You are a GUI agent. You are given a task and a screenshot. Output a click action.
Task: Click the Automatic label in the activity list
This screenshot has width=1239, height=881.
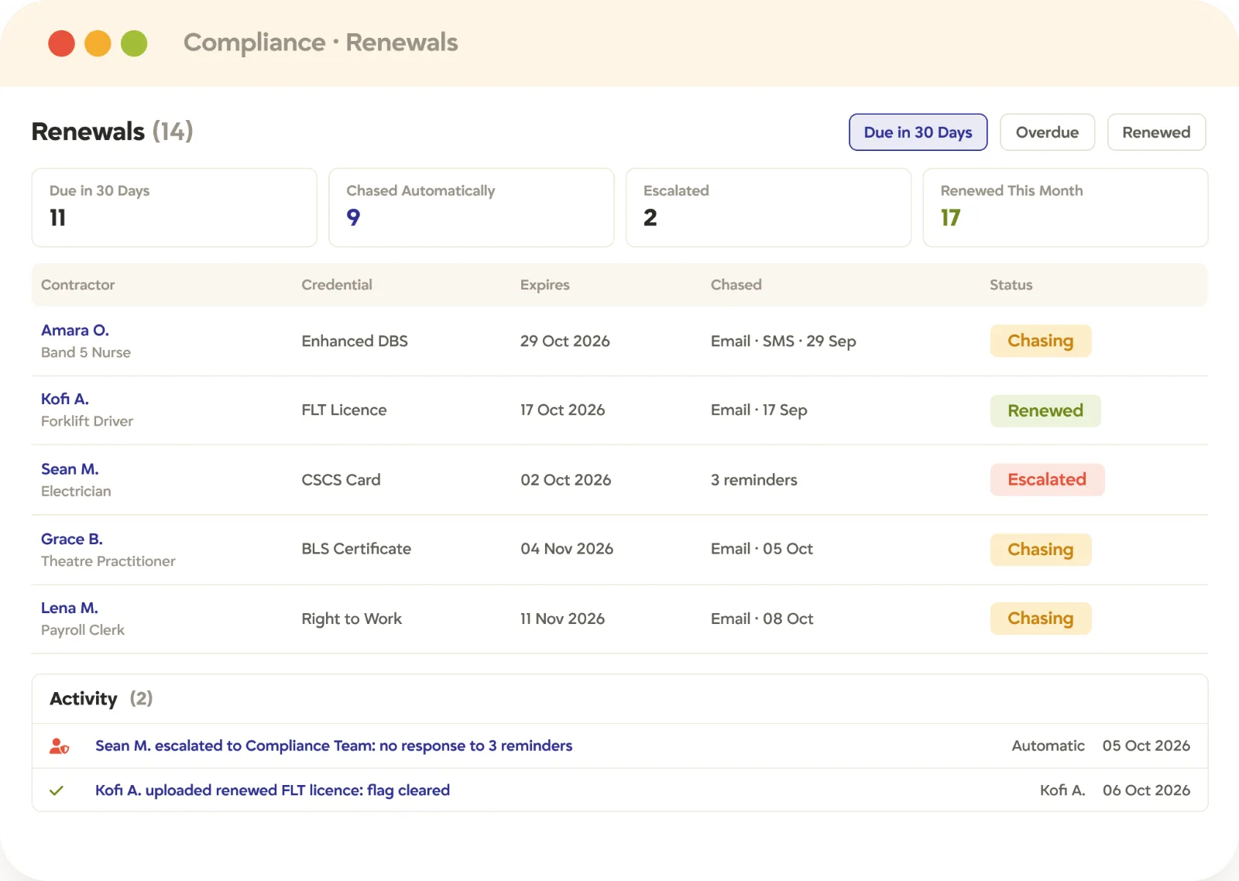coord(1049,746)
